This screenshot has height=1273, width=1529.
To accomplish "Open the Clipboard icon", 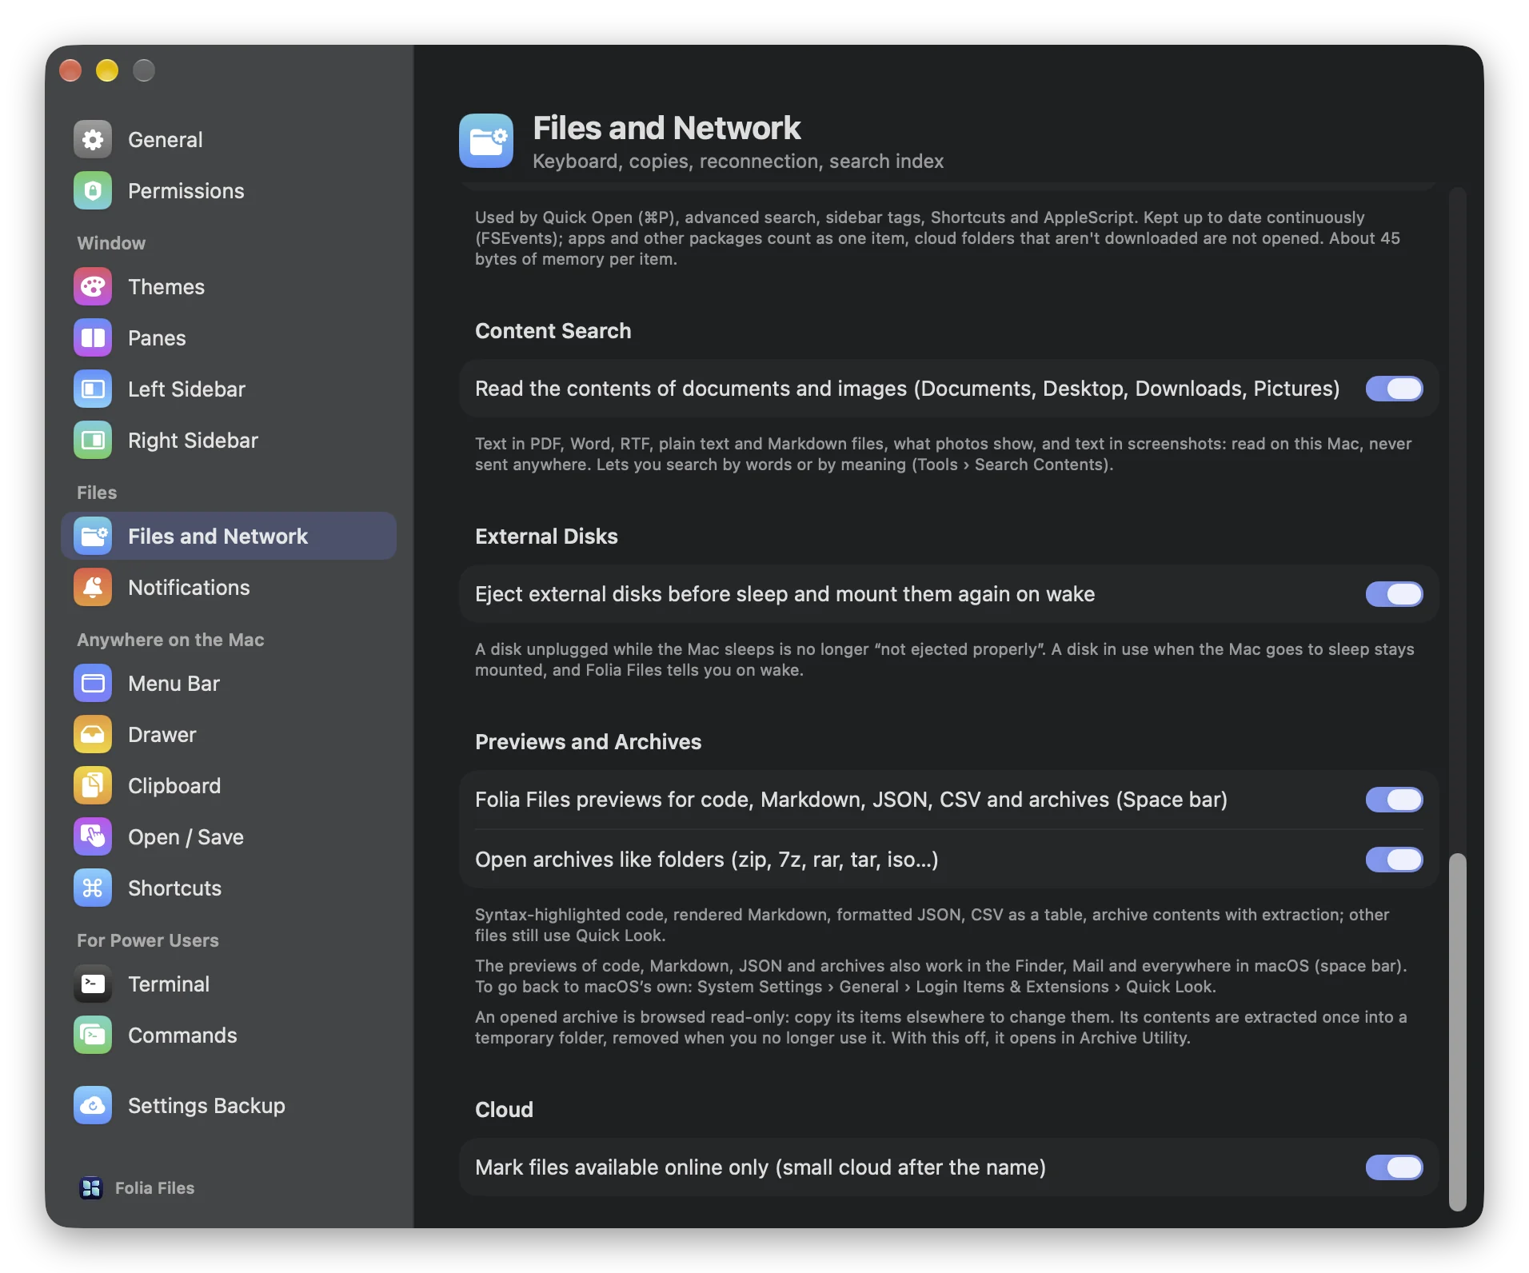I will pos(93,786).
